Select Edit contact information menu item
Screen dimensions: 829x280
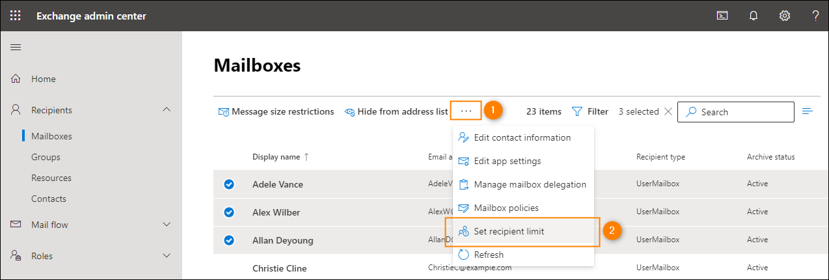(x=523, y=137)
